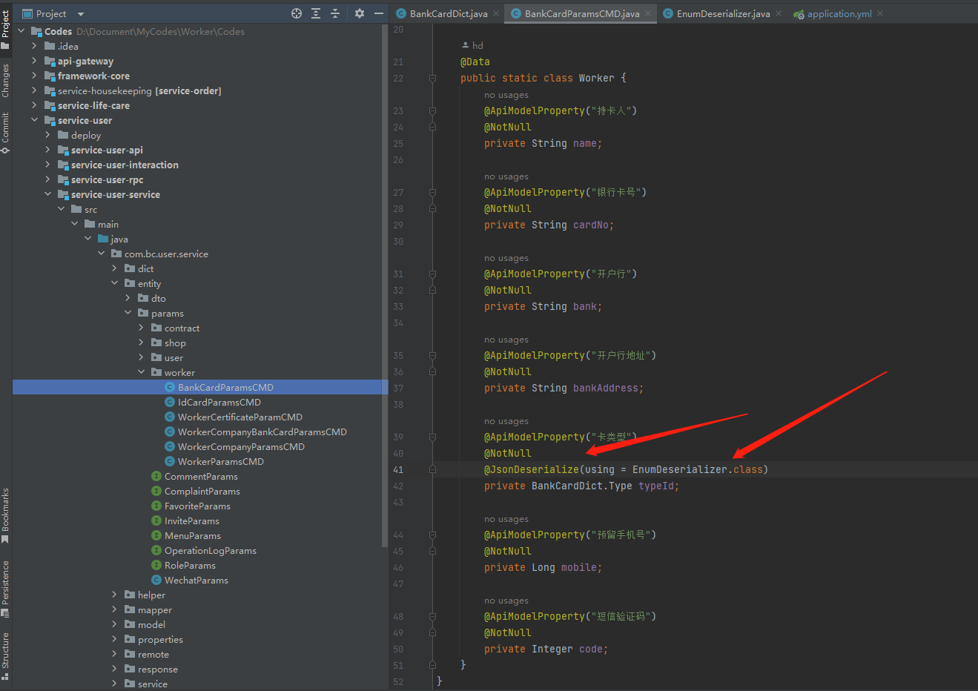Click BankCardDict.Type on line 42
The height and width of the screenshot is (691, 978).
(x=582, y=486)
